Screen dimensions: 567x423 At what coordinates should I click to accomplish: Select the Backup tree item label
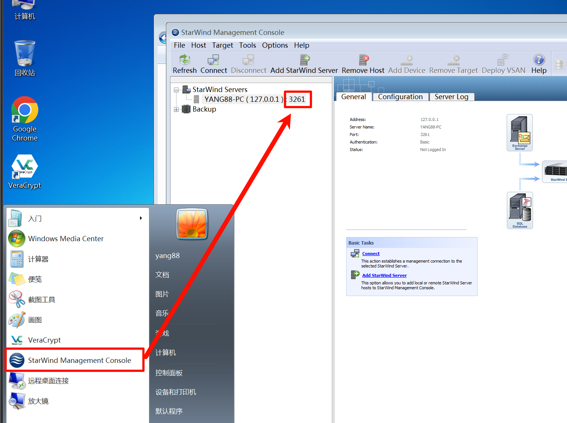click(x=204, y=109)
